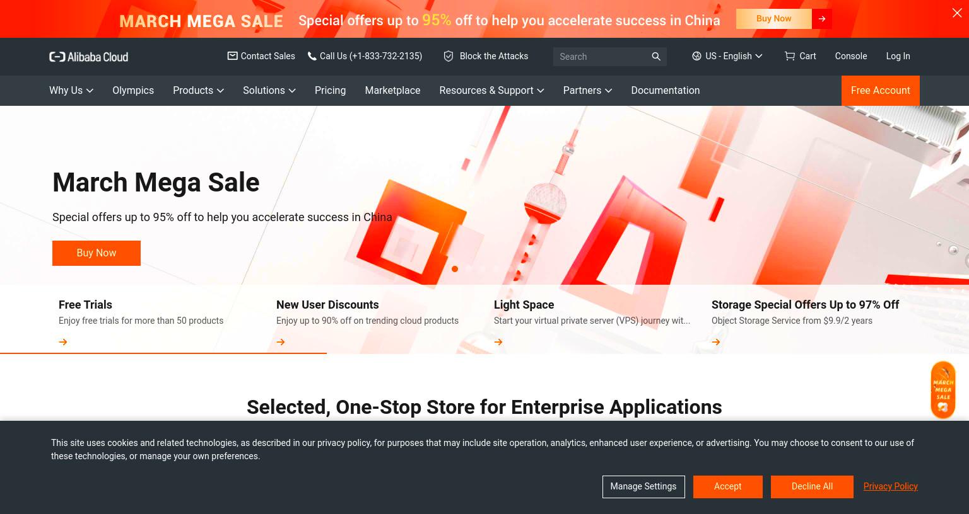
Task: Go to the Marketplace menu item
Action: point(392,91)
